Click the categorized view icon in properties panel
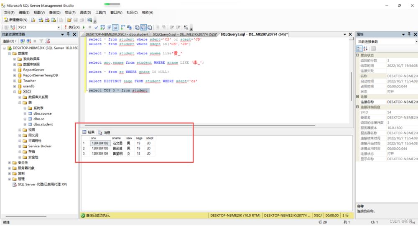Image resolution: width=418 pixels, height=226 pixels. (x=359, y=49)
